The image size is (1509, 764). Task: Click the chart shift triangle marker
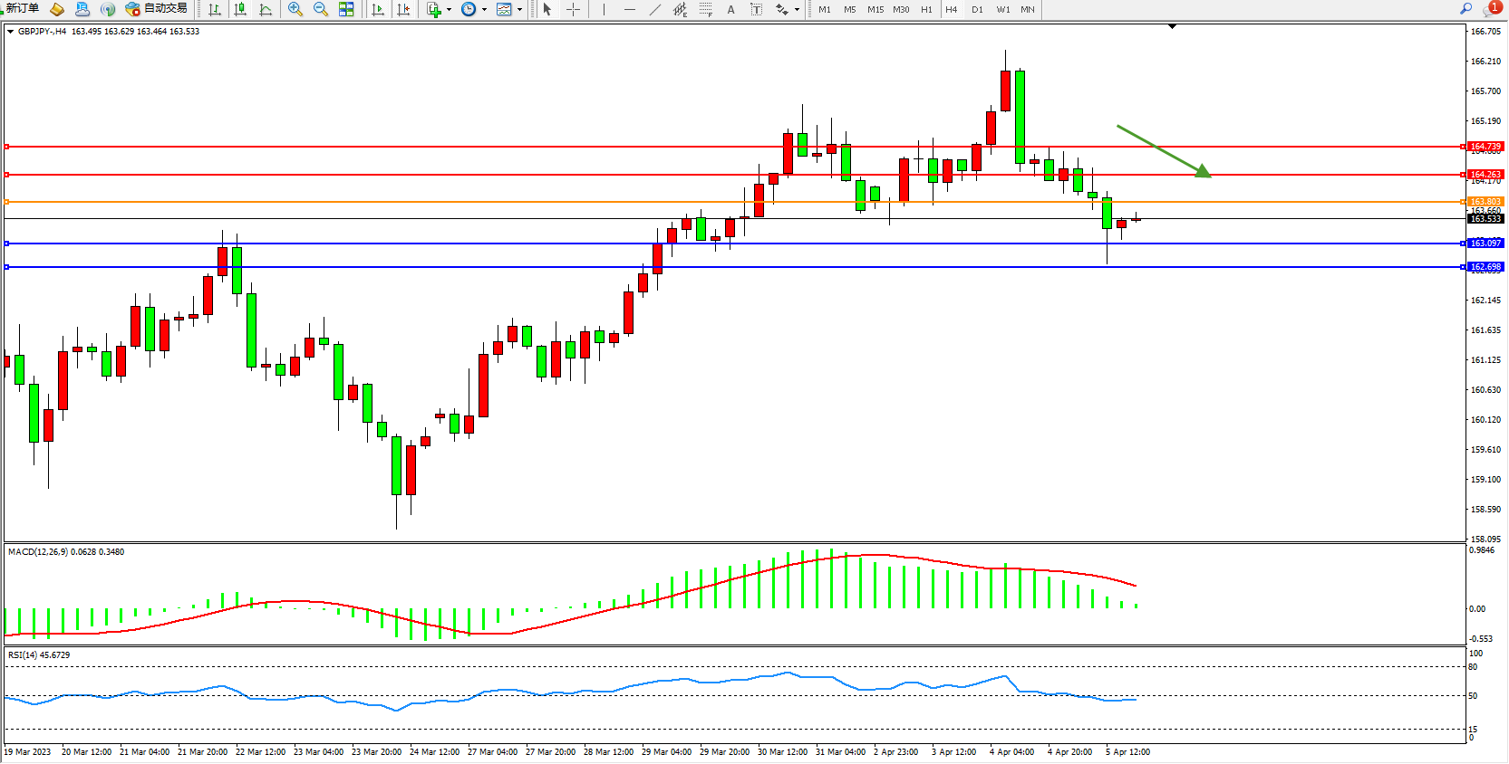point(1172,27)
